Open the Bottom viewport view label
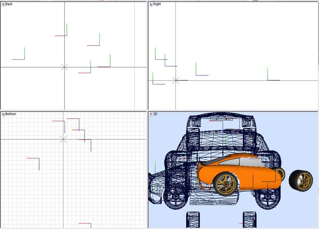319x229 pixels. [x=11, y=114]
